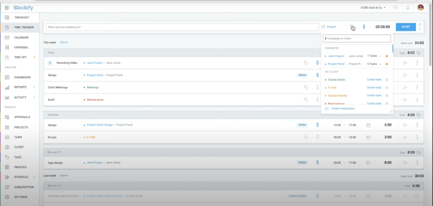This screenshot has height=206, width=433.
Task: Toggle billable dollar in Yesterday design row
Action: (x=317, y=125)
